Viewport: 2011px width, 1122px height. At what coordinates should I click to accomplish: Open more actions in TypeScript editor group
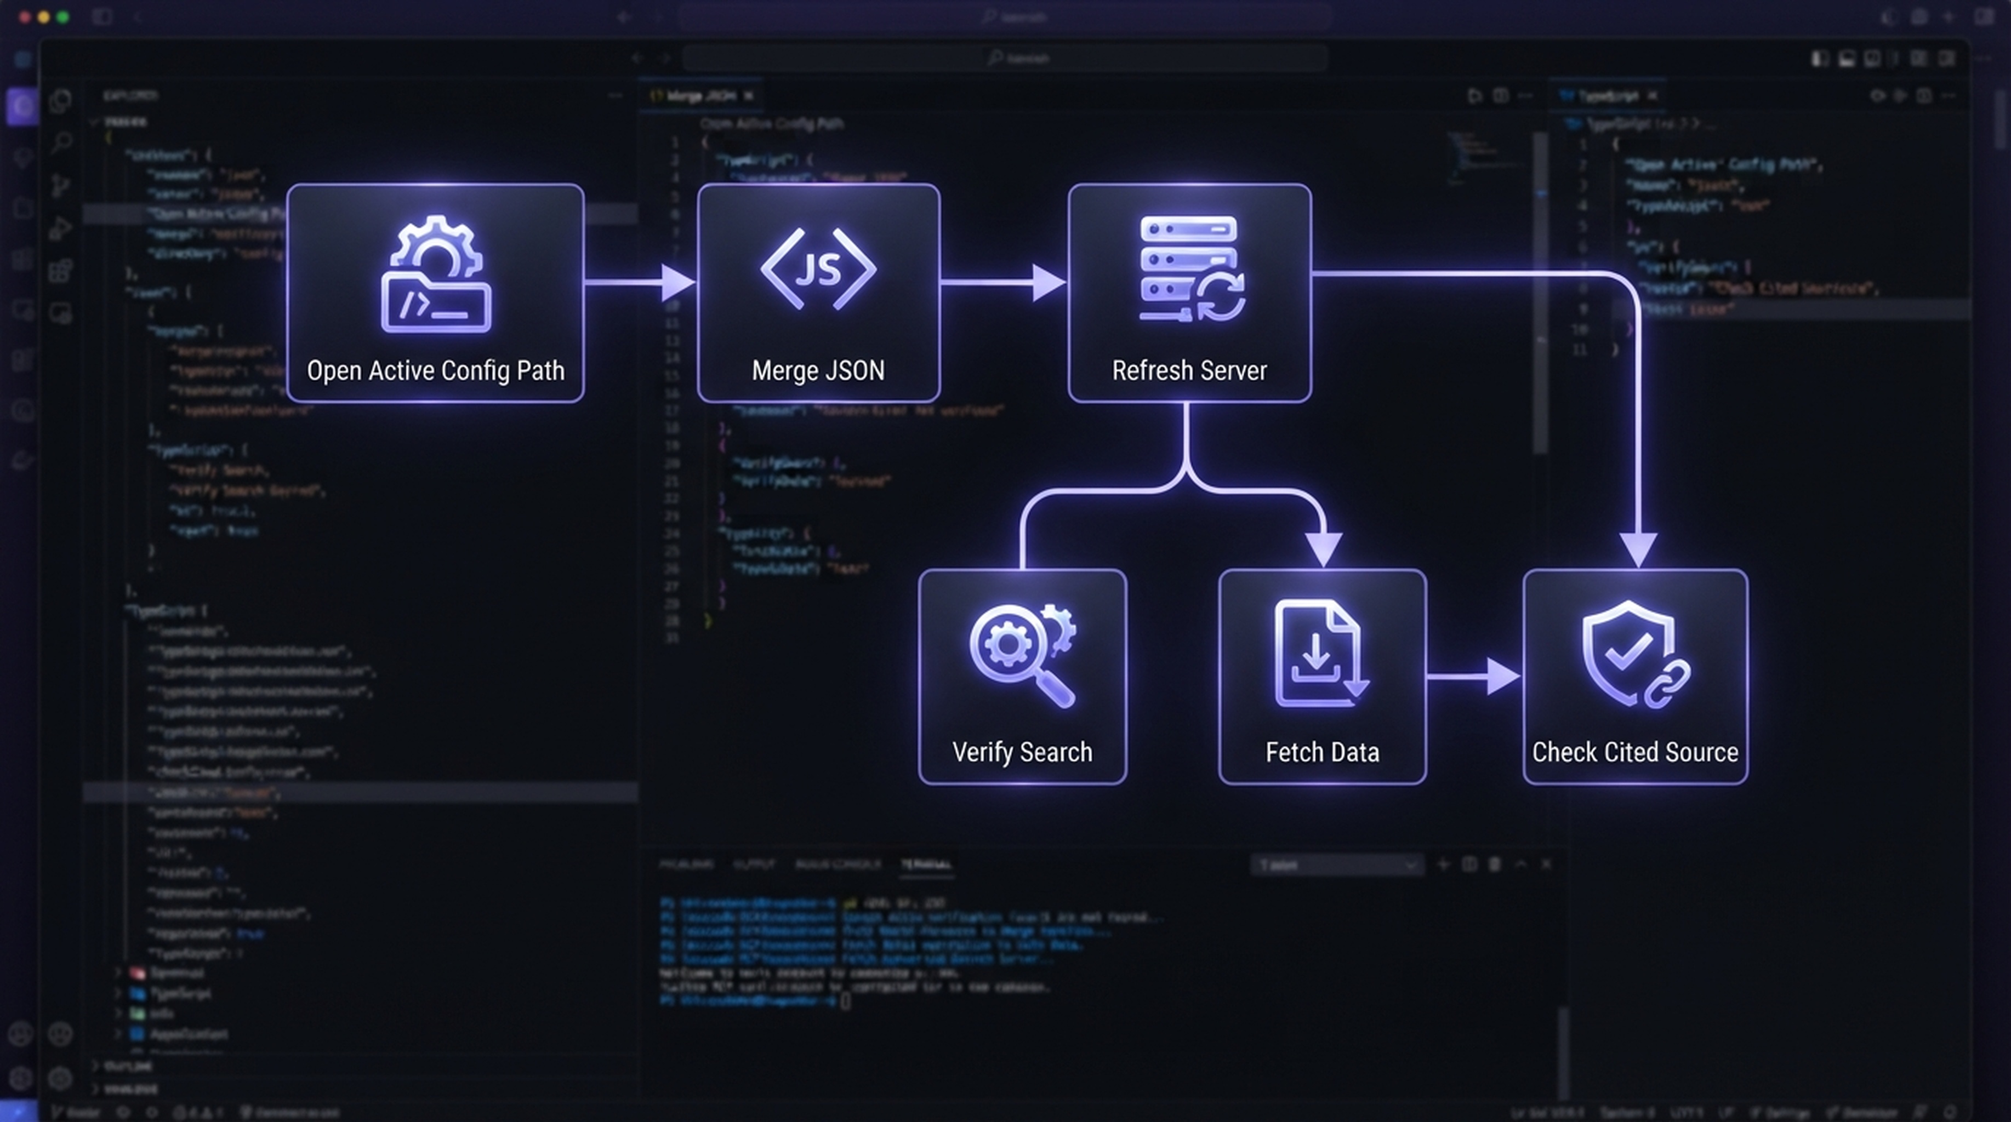pos(1949,96)
